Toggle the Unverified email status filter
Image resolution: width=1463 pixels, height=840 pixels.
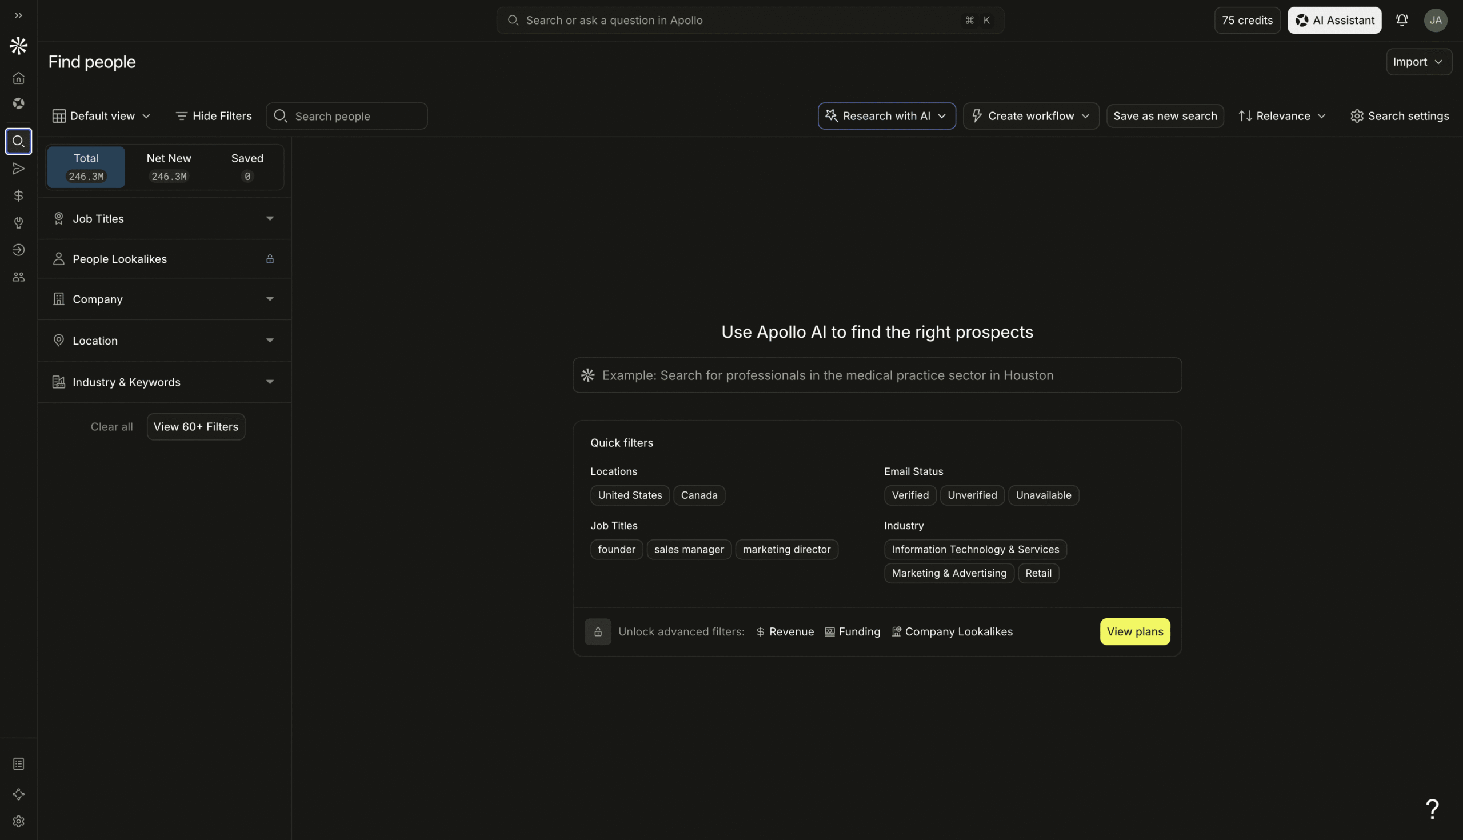point(972,495)
